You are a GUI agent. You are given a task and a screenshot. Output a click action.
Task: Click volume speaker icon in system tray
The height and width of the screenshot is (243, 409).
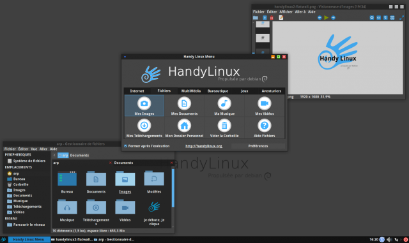pos(389,240)
